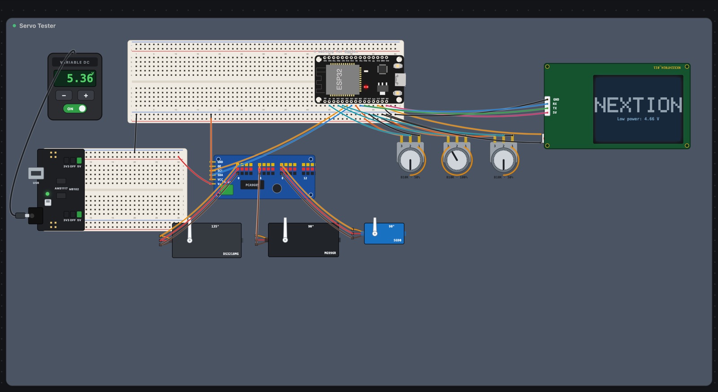Click channel 12 header on the PCA9685 board

pyautogui.click(x=308, y=169)
